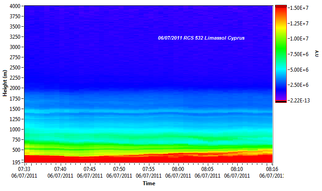Click the 1000 height tick label
The width and height of the screenshot is (322, 191).
(x=14, y=130)
